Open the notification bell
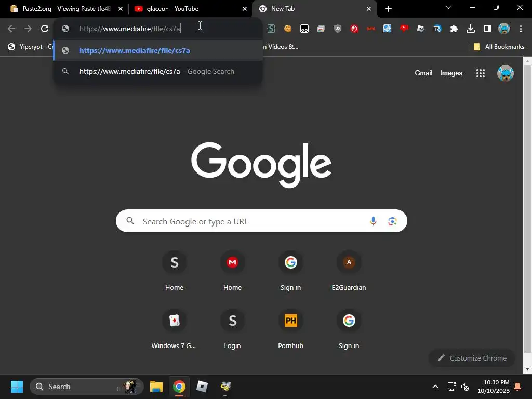 tap(518, 387)
